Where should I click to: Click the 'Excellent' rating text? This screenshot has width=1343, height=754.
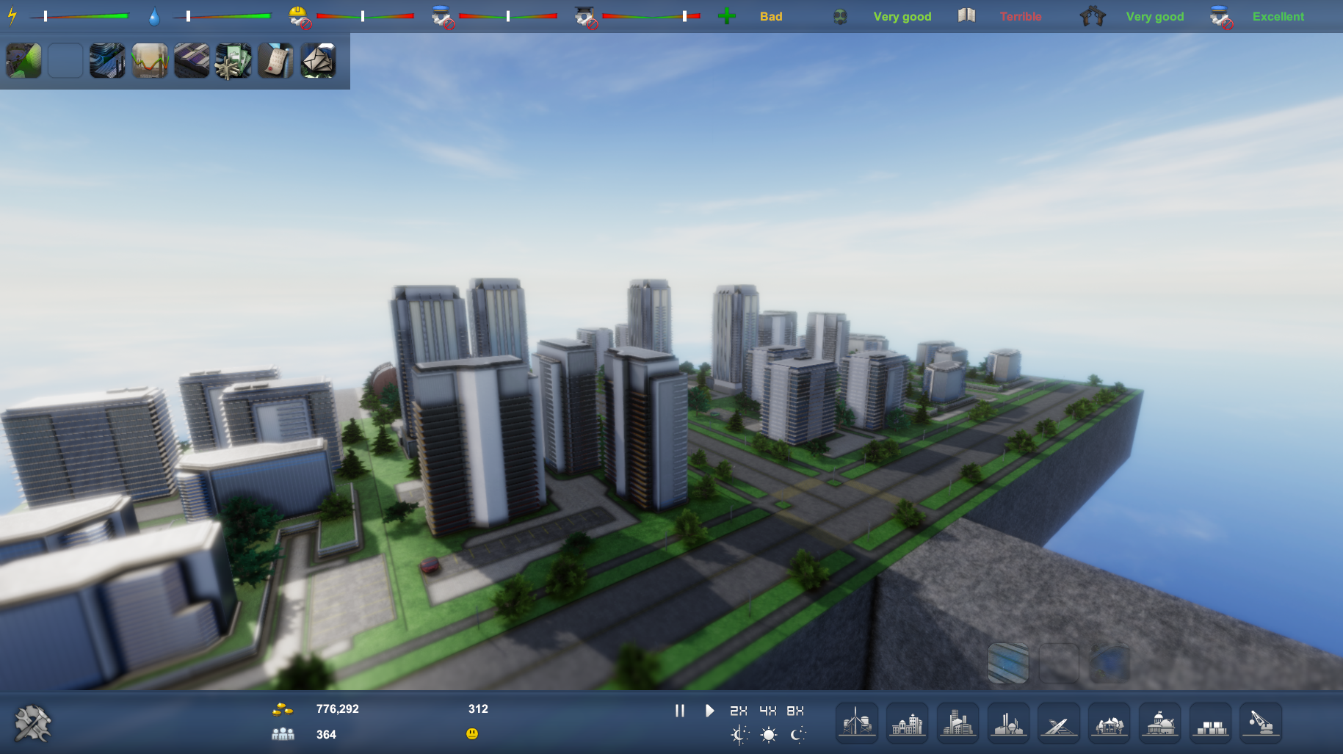pyautogui.click(x=1278, y=16)
